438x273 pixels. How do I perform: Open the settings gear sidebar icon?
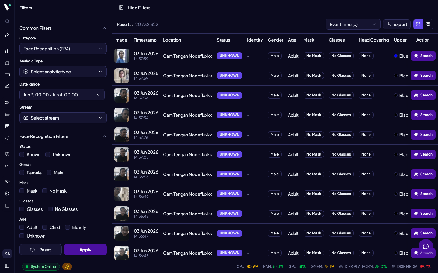coord(7,194)
